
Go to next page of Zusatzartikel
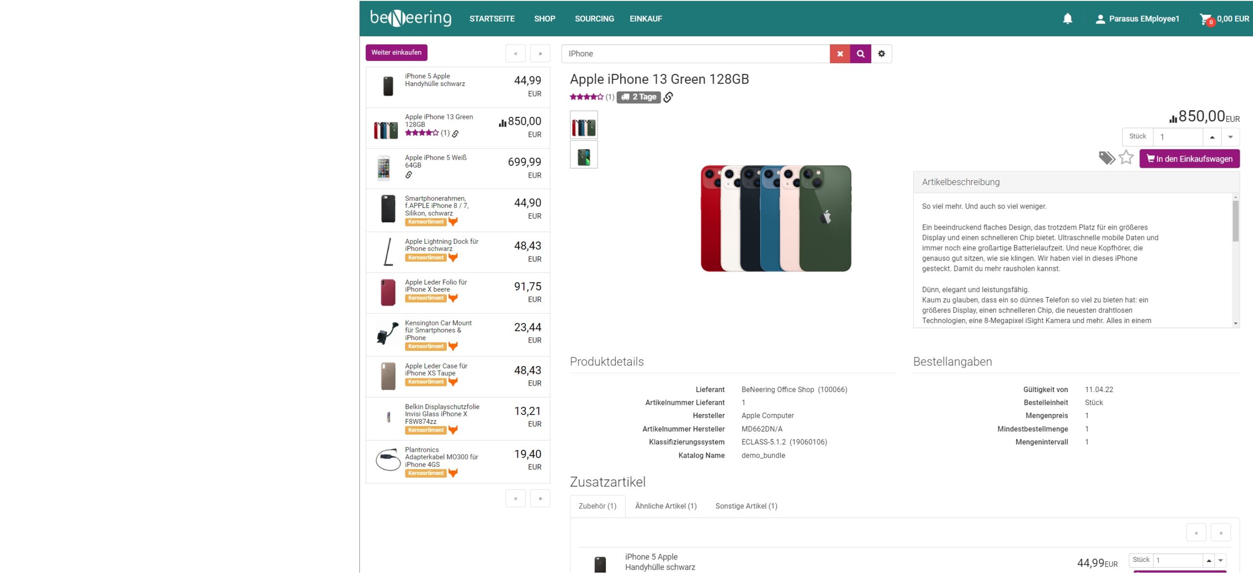[x=1221, y=532]
